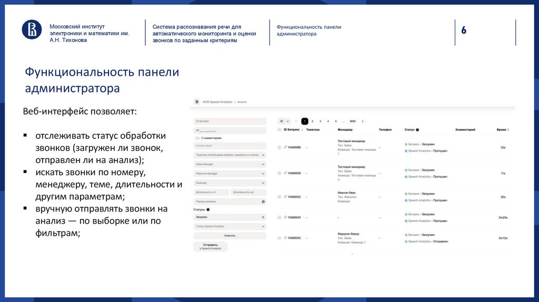539x302 pixels.
Task: Go to page 5 in pagination
Action: [x=336, y=122]
